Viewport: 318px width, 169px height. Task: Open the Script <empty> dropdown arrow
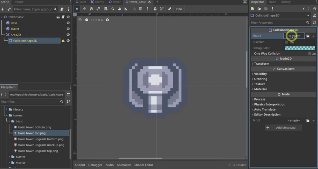tap(314, 121)
